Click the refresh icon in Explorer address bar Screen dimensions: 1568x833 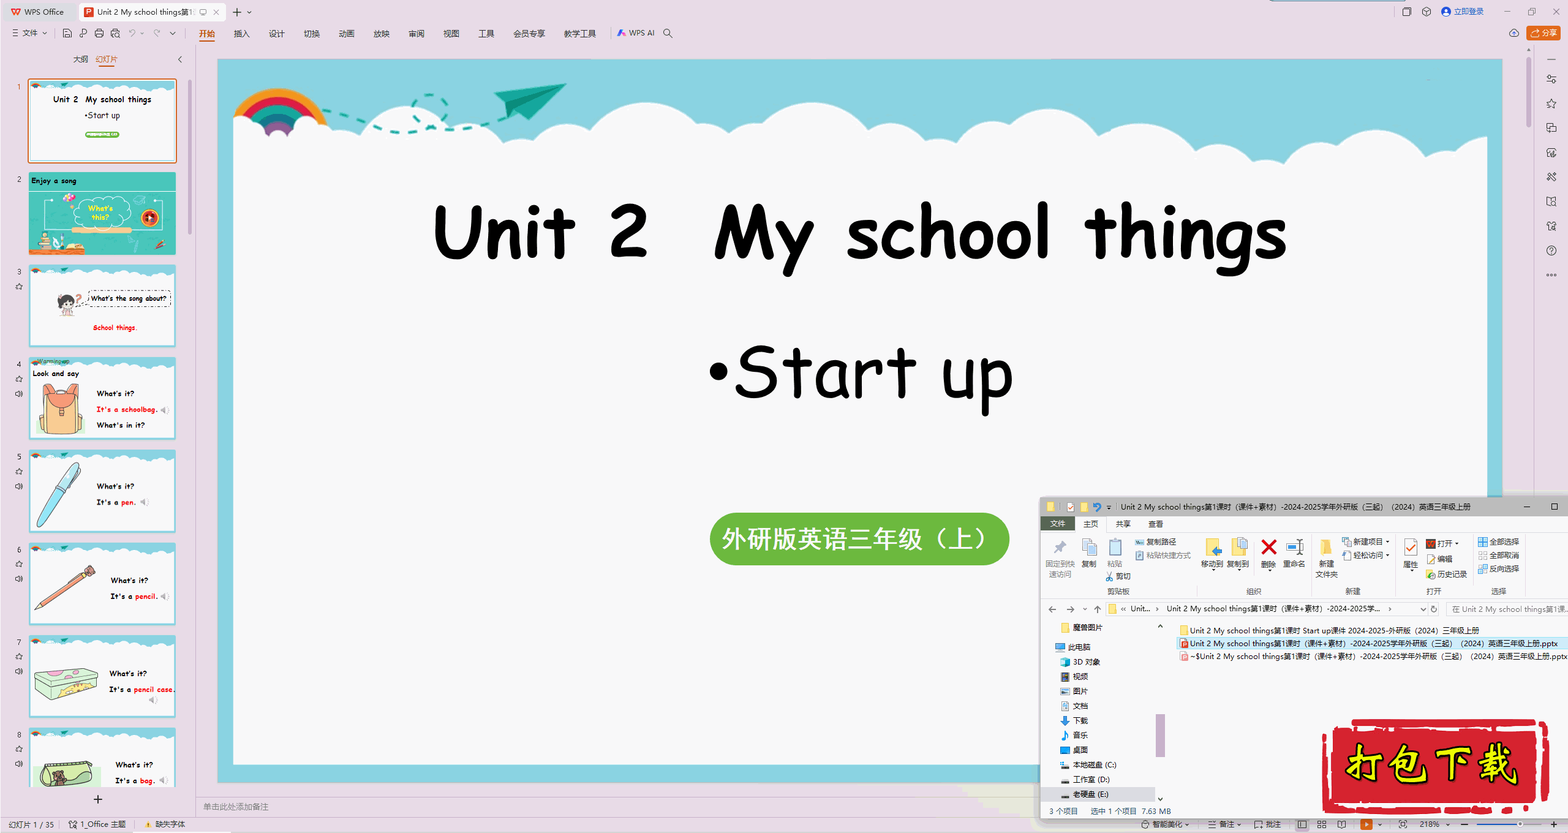point(1434,609)
